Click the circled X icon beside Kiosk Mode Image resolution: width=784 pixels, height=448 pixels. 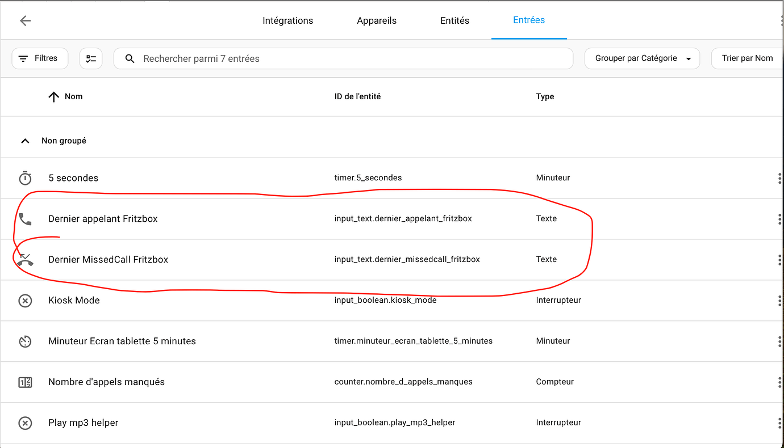pos(25,300)
